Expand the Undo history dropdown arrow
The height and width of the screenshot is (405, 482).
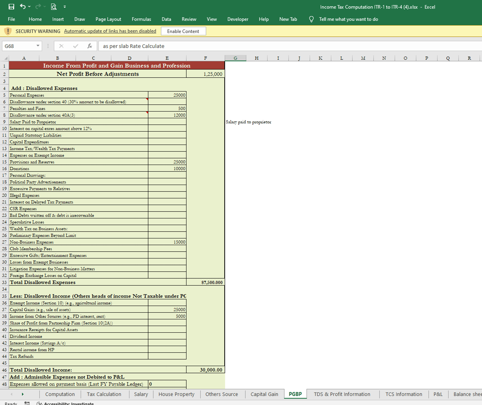click(x=30, y=7)
